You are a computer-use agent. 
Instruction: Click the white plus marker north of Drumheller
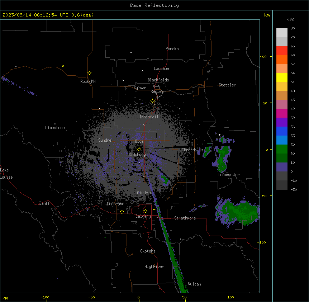tap(219, 135)
